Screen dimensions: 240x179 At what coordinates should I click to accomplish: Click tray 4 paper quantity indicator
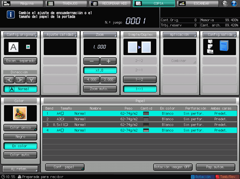pos(146,130)
